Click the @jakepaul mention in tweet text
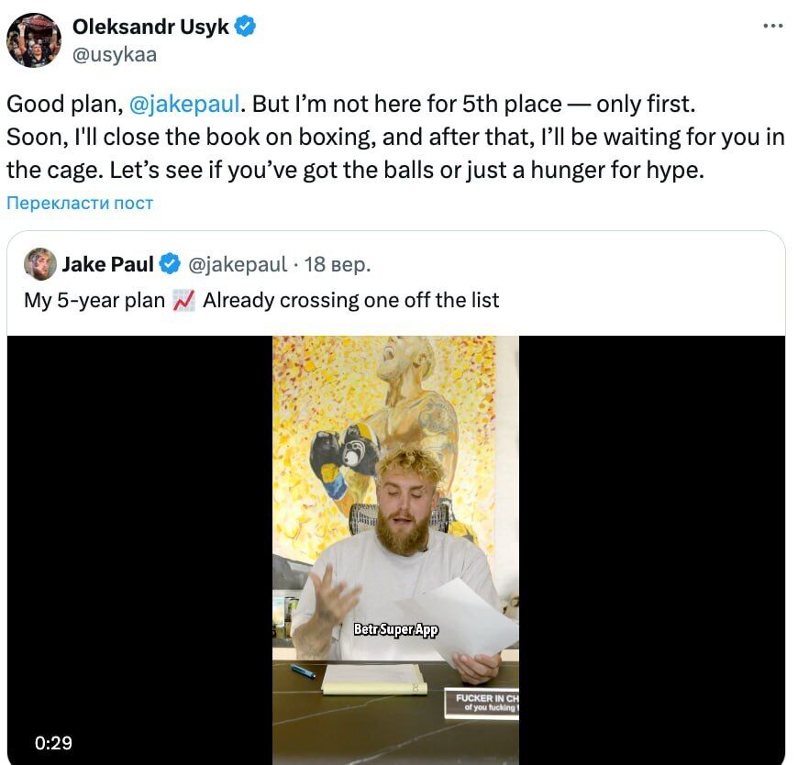Image resolution: width=798 pixels, height=765 pixels. tap(184, 104)
